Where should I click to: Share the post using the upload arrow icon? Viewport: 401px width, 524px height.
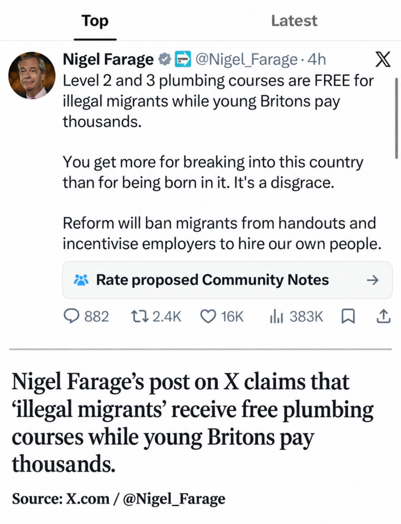(383, 316)
